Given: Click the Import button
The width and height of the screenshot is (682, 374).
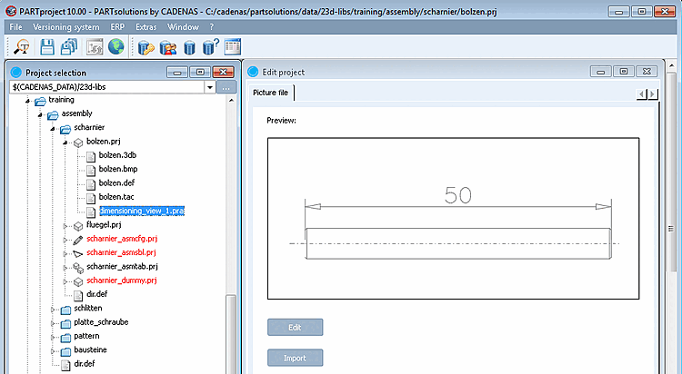Looking at the screenshot, I should coord(295,358).
